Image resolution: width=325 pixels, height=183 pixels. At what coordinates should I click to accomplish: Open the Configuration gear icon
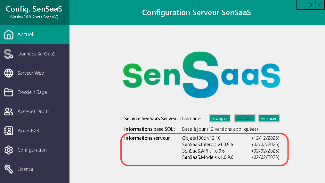pyautogui.click(x=9, y=150)
